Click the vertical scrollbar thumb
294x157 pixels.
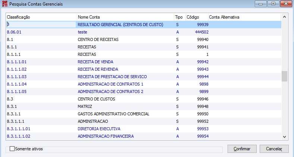click(284, 76)
